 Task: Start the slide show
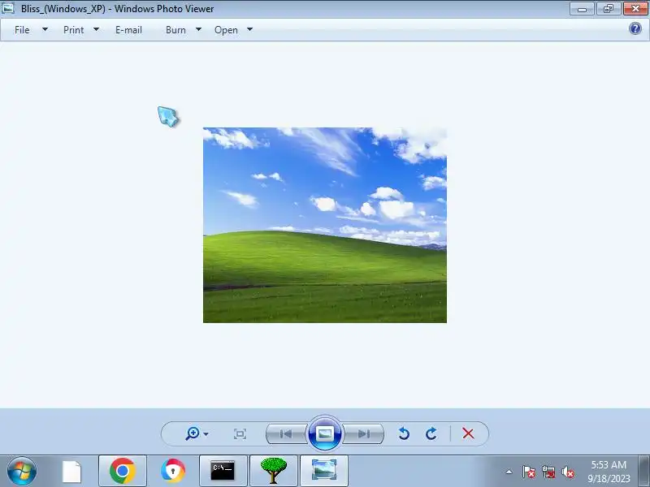point(324,433)
